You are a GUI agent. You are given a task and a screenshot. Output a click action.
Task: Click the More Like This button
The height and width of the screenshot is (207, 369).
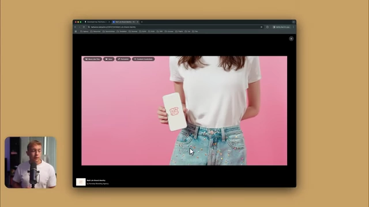point(92,59)
